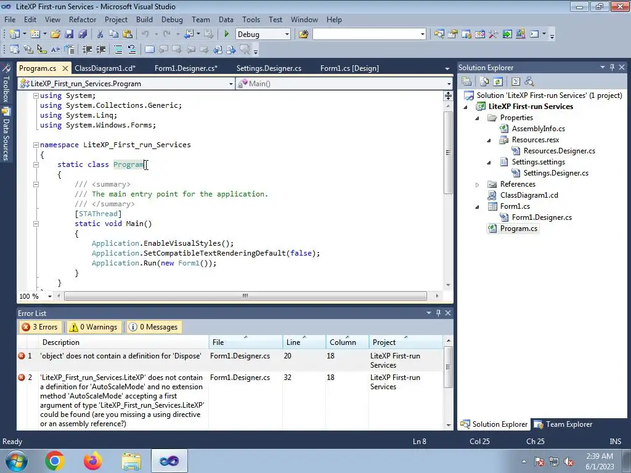Click the Save All icon
The height and width of the screenshot is (473, 631).
pos(83,34)
